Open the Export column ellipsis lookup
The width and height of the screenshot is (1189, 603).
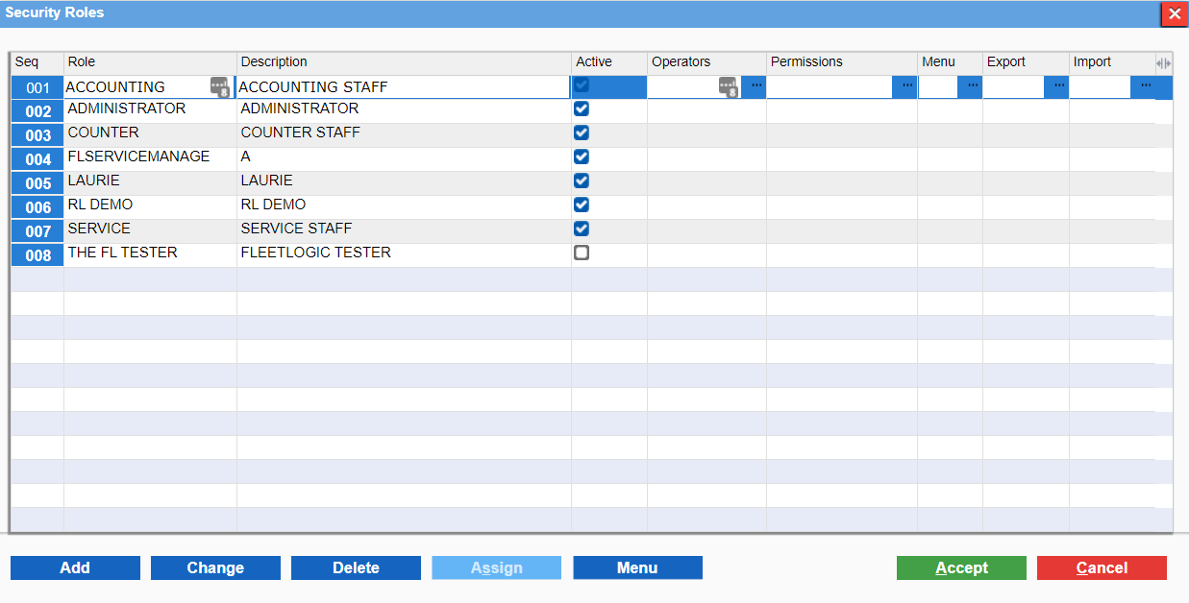pos(1057,86)
